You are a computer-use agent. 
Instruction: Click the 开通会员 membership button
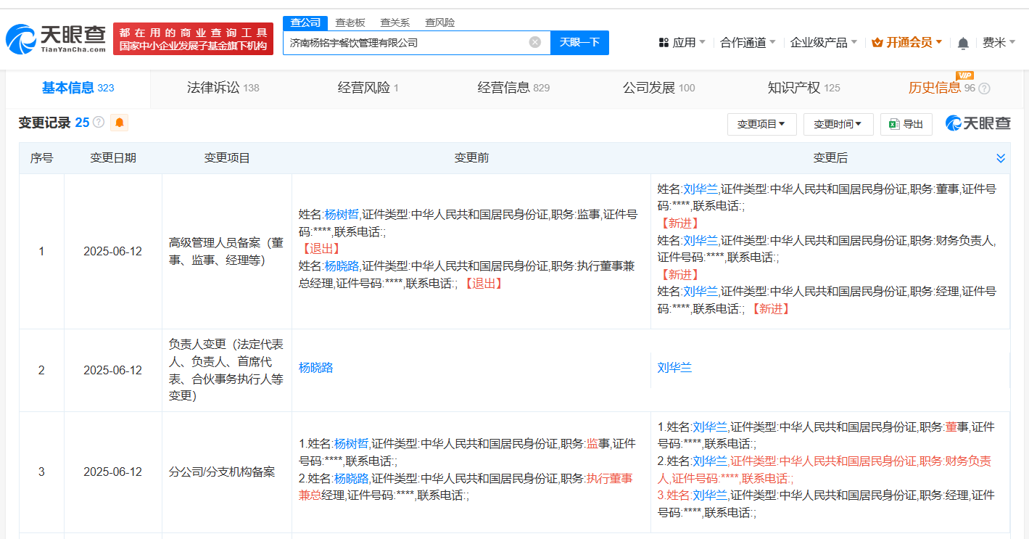click(906, 43)
